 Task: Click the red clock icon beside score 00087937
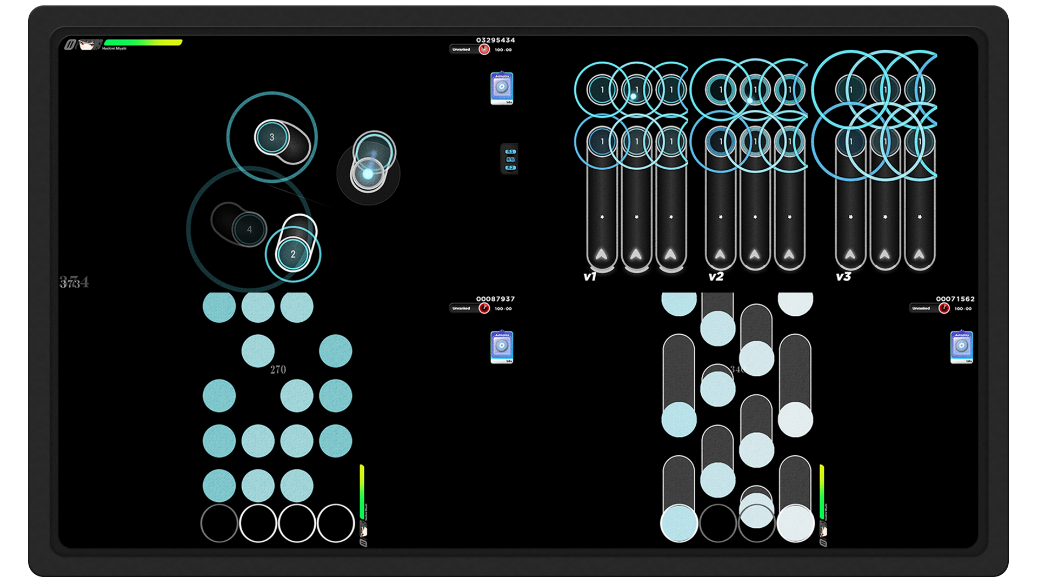point(484,308)
